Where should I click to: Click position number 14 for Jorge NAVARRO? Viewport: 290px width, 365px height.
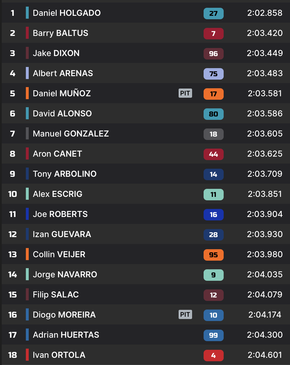coord(13,274)
